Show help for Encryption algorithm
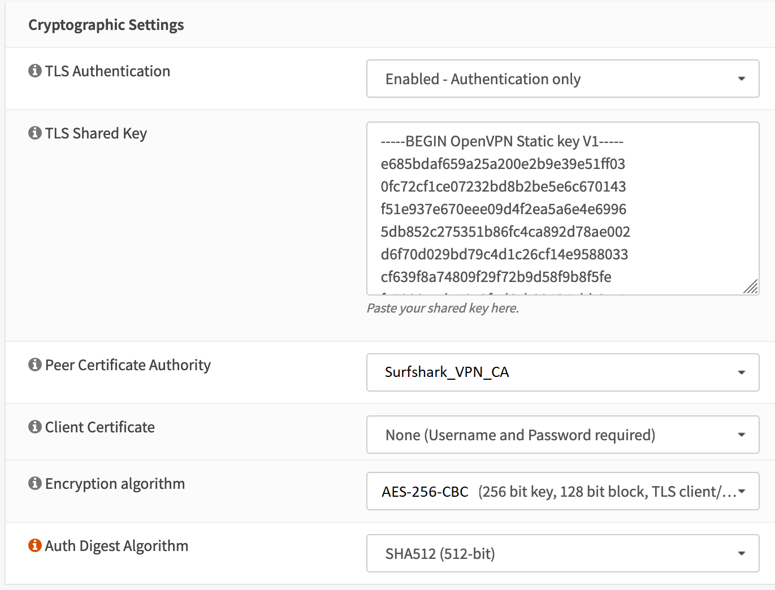This screenshot has height=590, width=775. tap(35, 484)
